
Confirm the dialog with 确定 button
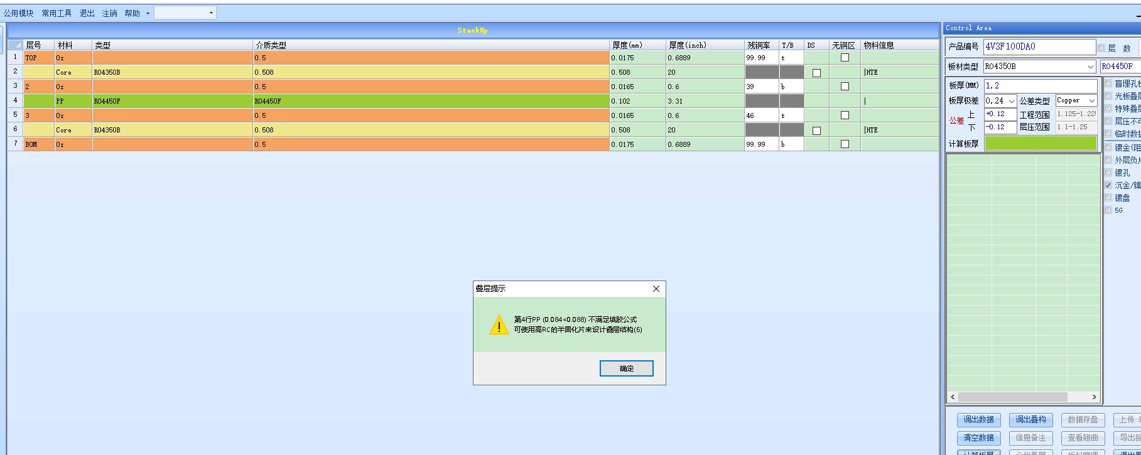point(627,368)
